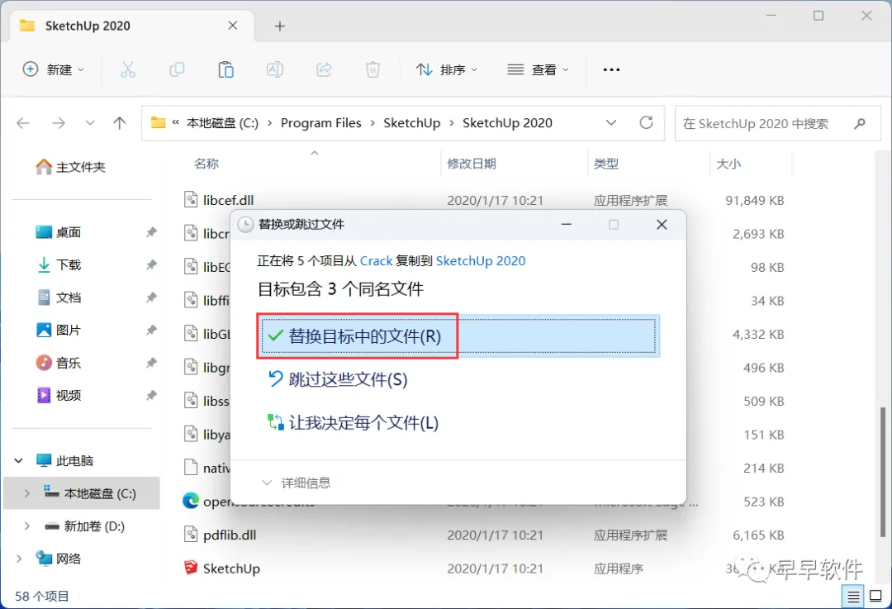
Task: Sort by the 名称 column header
Action: tap(206, 164)
